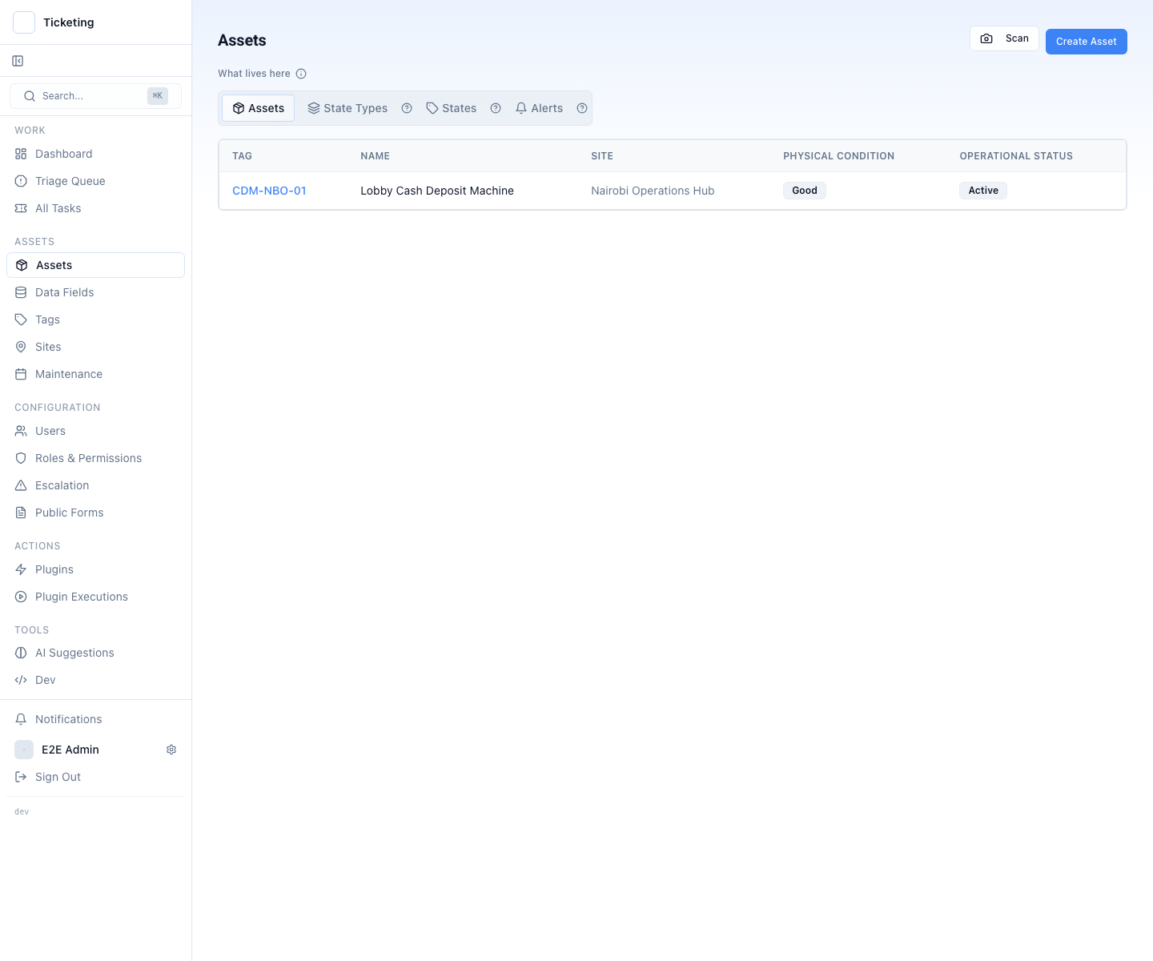Open Users configuration
This screenshot has height=961, width=1153.
click(95, 431)
